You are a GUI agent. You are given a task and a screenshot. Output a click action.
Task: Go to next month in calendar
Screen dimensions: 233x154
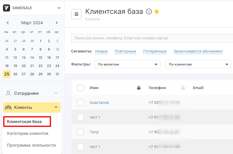pyautogui.click(x=57, y=23)
